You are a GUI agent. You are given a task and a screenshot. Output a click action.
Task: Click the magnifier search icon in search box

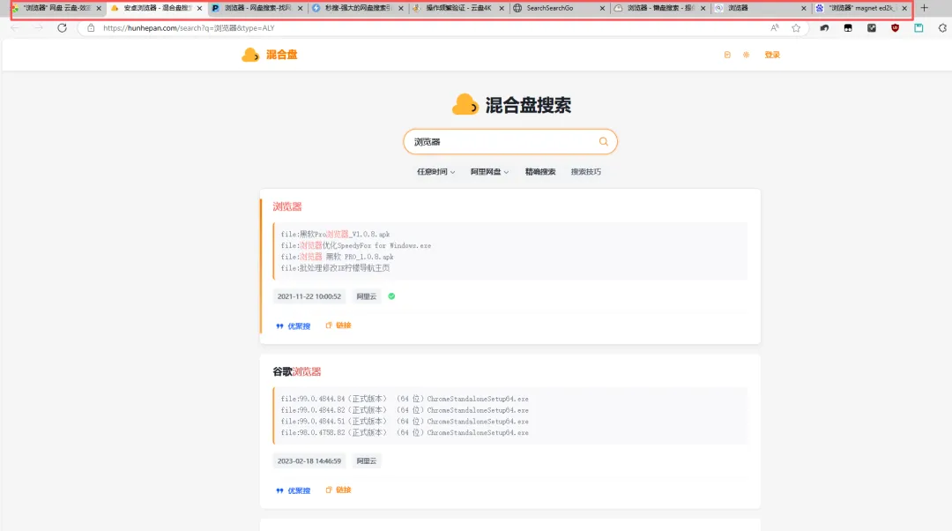604,141
